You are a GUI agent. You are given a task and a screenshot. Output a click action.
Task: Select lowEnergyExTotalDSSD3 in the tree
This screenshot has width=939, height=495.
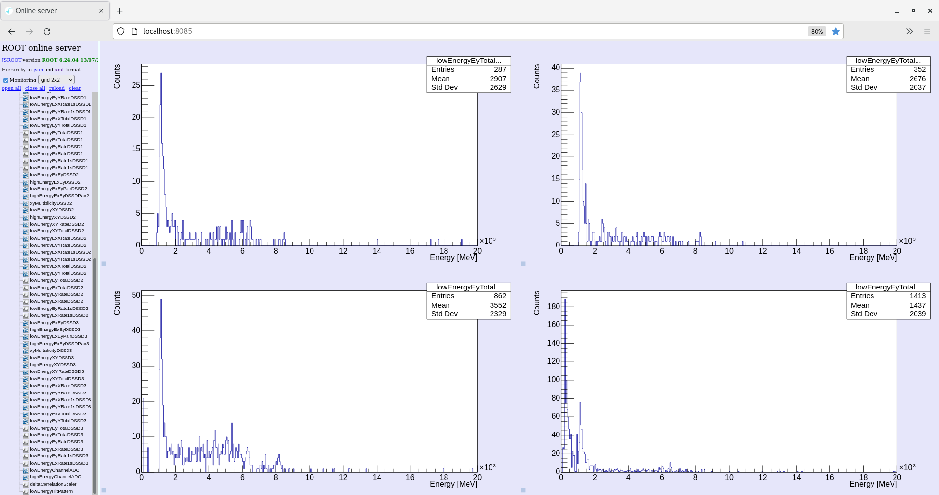57,435
